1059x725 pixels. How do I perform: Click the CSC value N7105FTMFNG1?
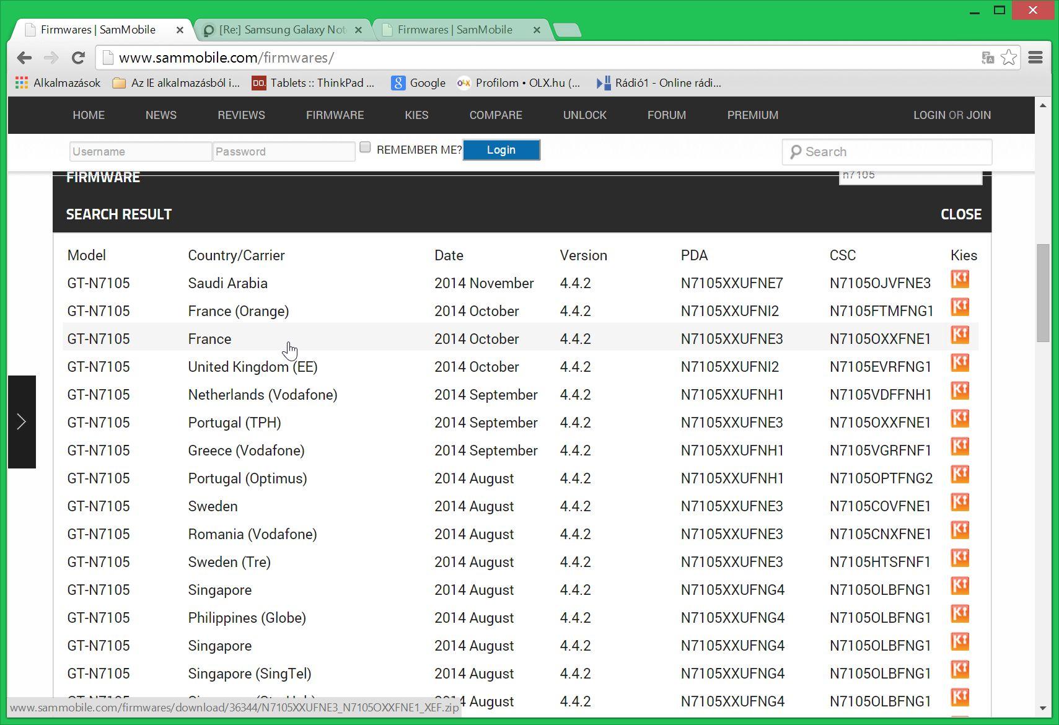point(881,311)
